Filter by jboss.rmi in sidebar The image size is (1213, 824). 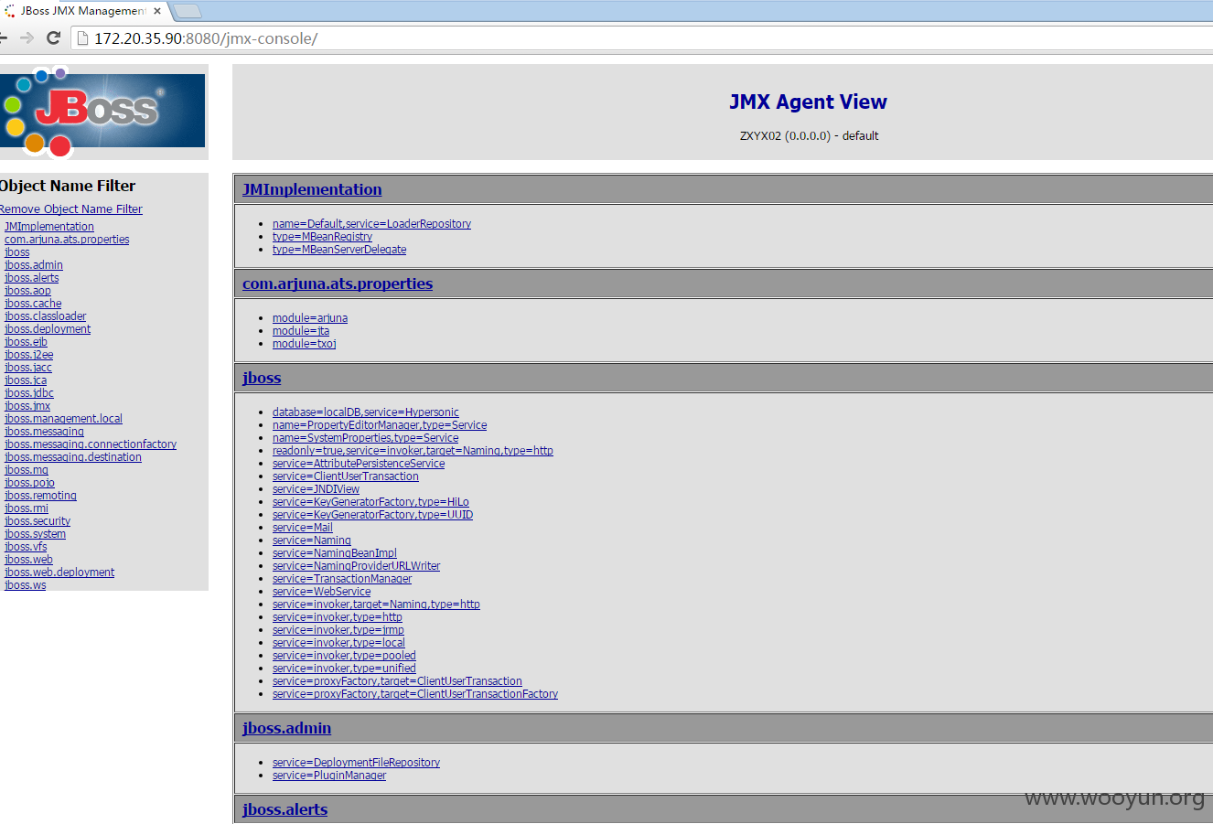coord(27,508)
